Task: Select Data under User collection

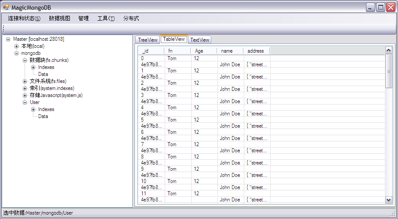Action: coord(43,116)
